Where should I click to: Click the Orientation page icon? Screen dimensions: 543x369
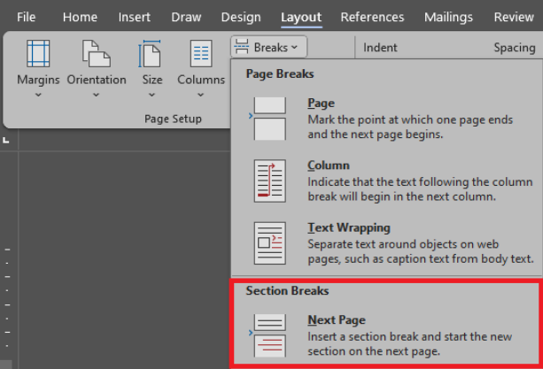point(96,54)
